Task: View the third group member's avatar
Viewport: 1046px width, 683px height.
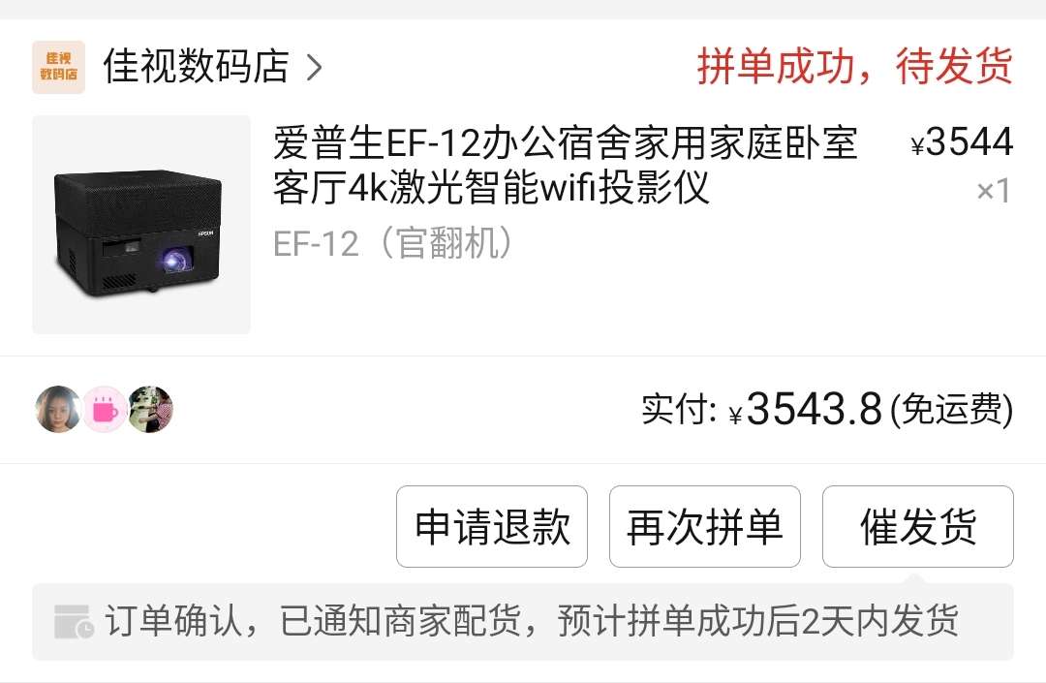Action: coord(151,409)
